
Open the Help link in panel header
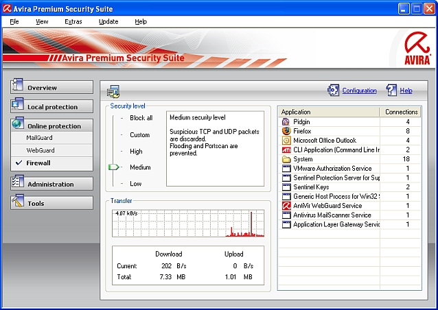(406, 91)
